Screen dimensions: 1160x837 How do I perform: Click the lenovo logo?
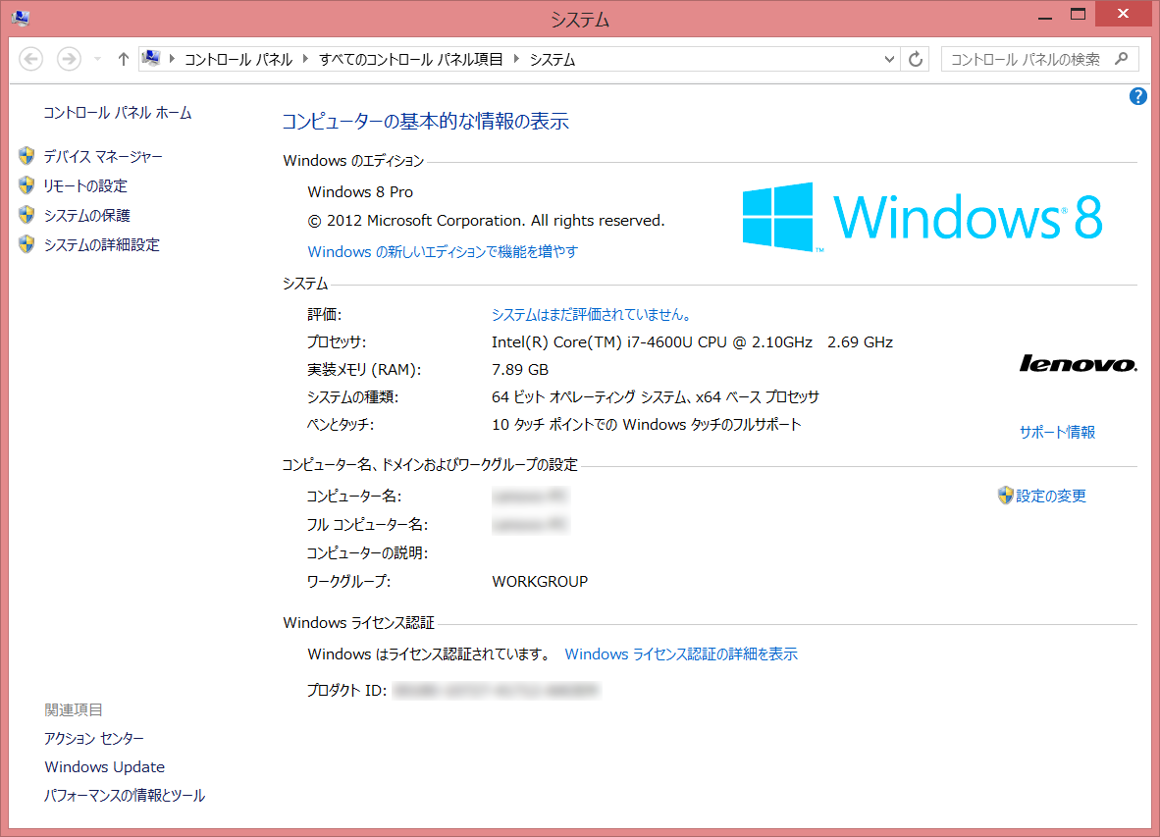click(1078, 363)
